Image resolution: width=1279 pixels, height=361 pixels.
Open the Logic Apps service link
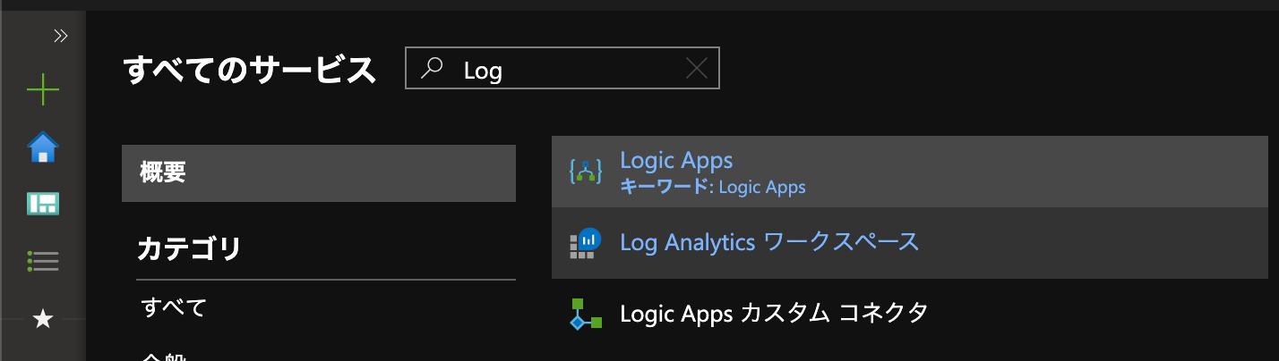point(676,161)
